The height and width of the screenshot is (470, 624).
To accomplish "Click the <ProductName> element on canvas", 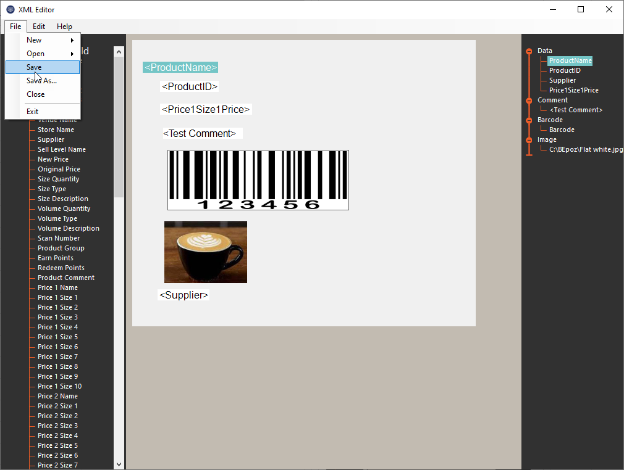I will pyautogui.click(x=180, y=68).
